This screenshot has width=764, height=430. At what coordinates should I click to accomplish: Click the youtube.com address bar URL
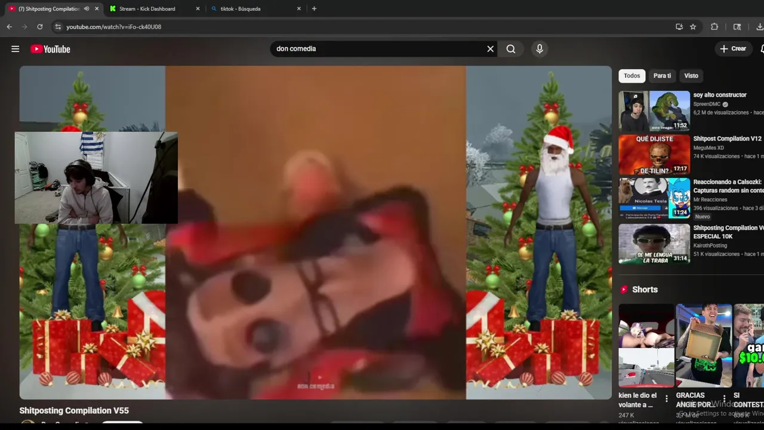coord(113,27)
